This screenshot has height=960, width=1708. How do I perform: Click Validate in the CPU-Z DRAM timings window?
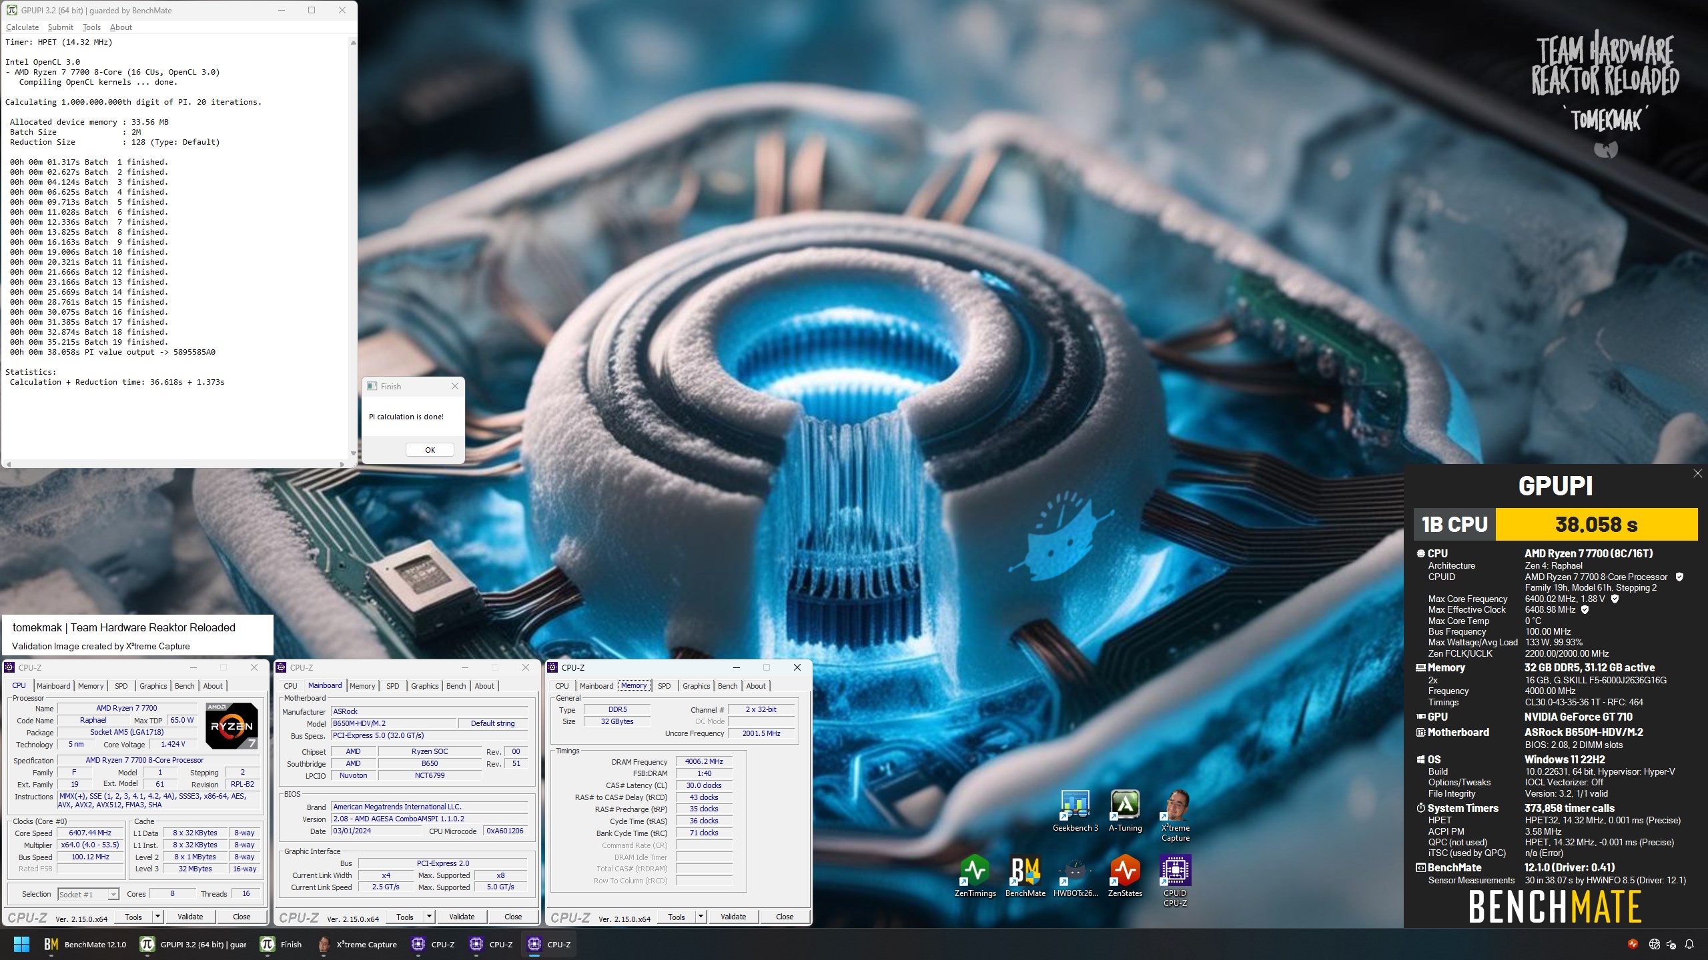tap(733, 917)
